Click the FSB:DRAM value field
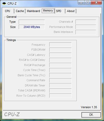Viewport: 104px width, 121px height. click(60, 50)
